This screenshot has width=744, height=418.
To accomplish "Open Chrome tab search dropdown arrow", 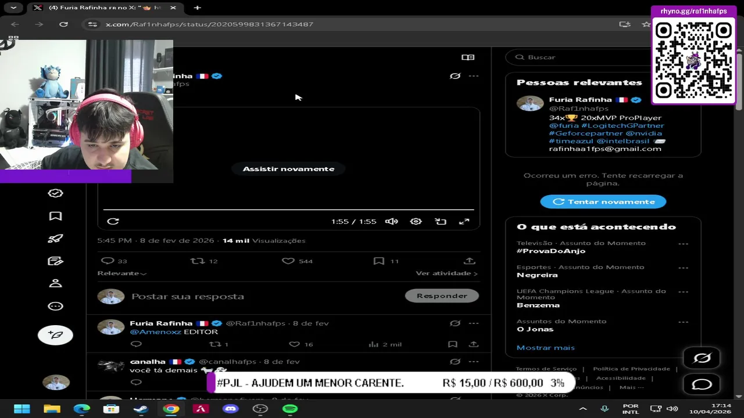I will point(13,8).
